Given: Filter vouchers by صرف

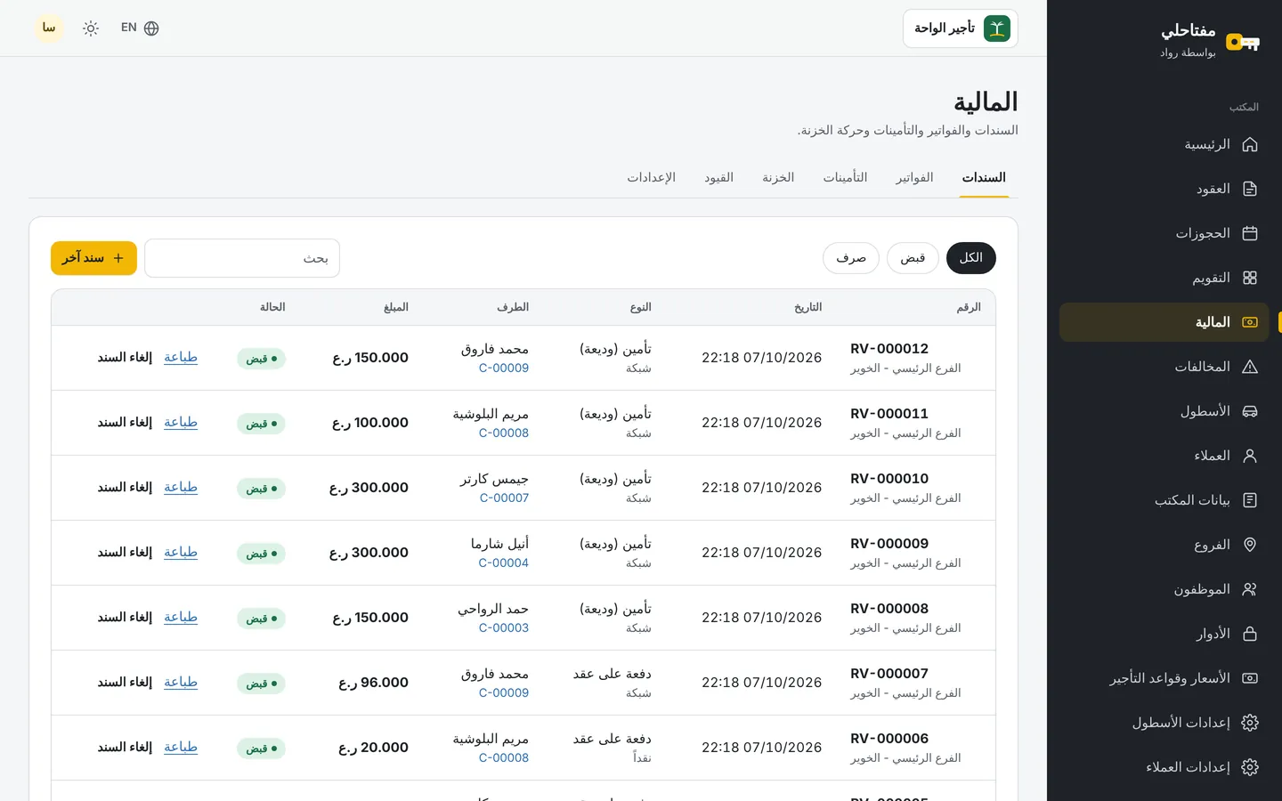Looking at the screenshot, I should pos(851,258).
